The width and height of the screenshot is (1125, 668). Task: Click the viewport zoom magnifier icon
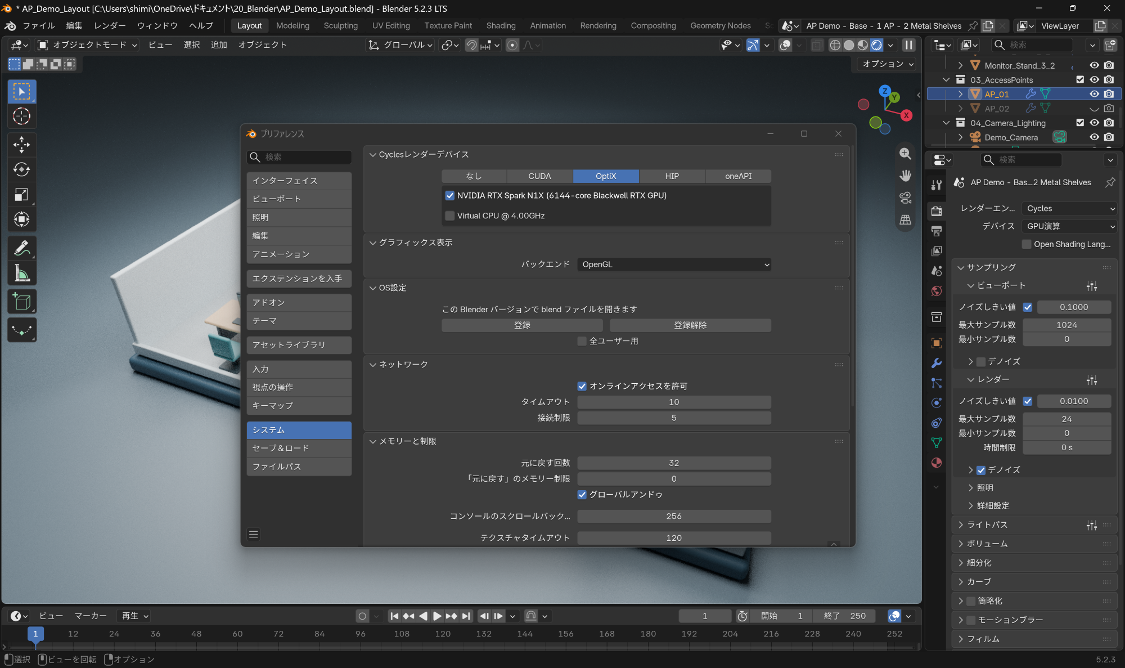[905, 154]
